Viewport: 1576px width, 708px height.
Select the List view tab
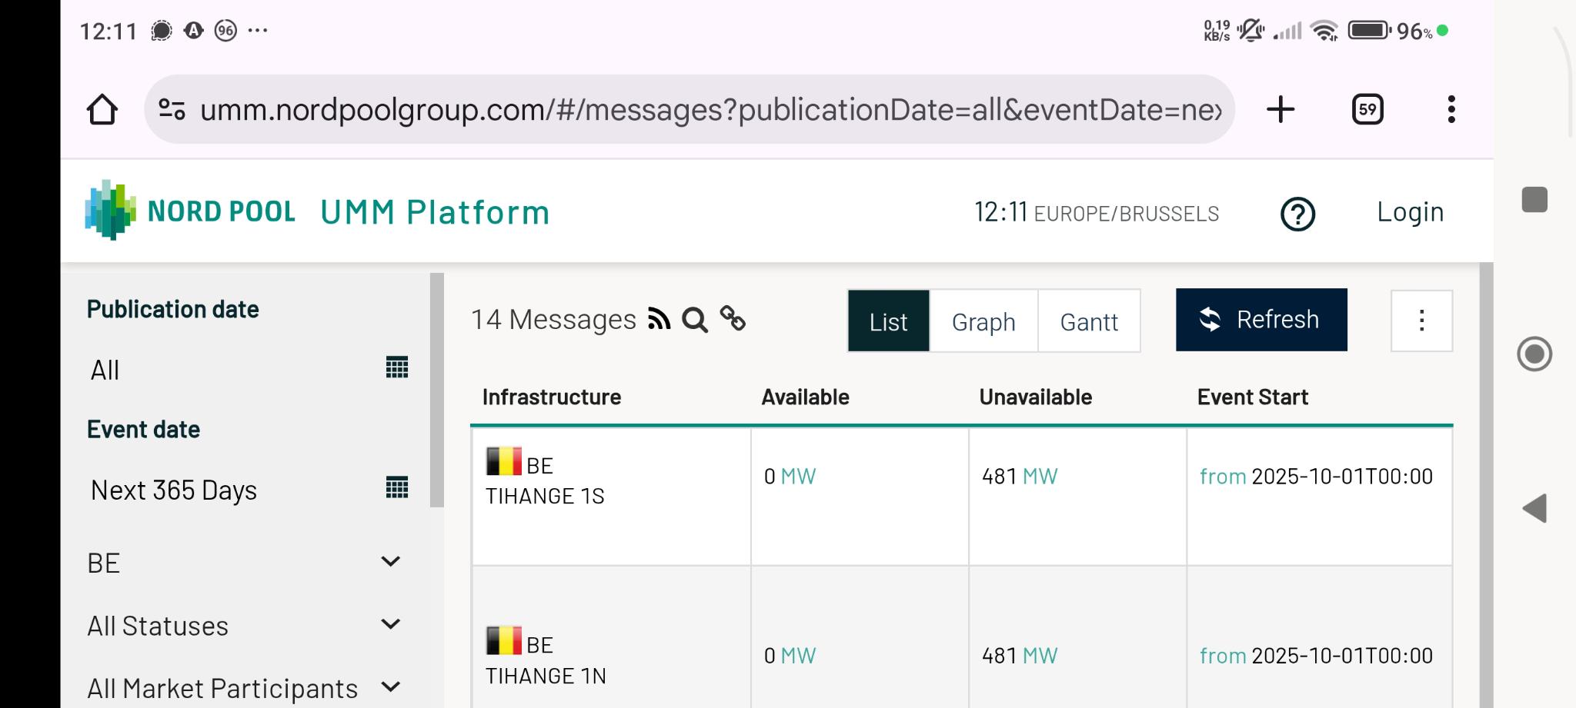[889, 321]
